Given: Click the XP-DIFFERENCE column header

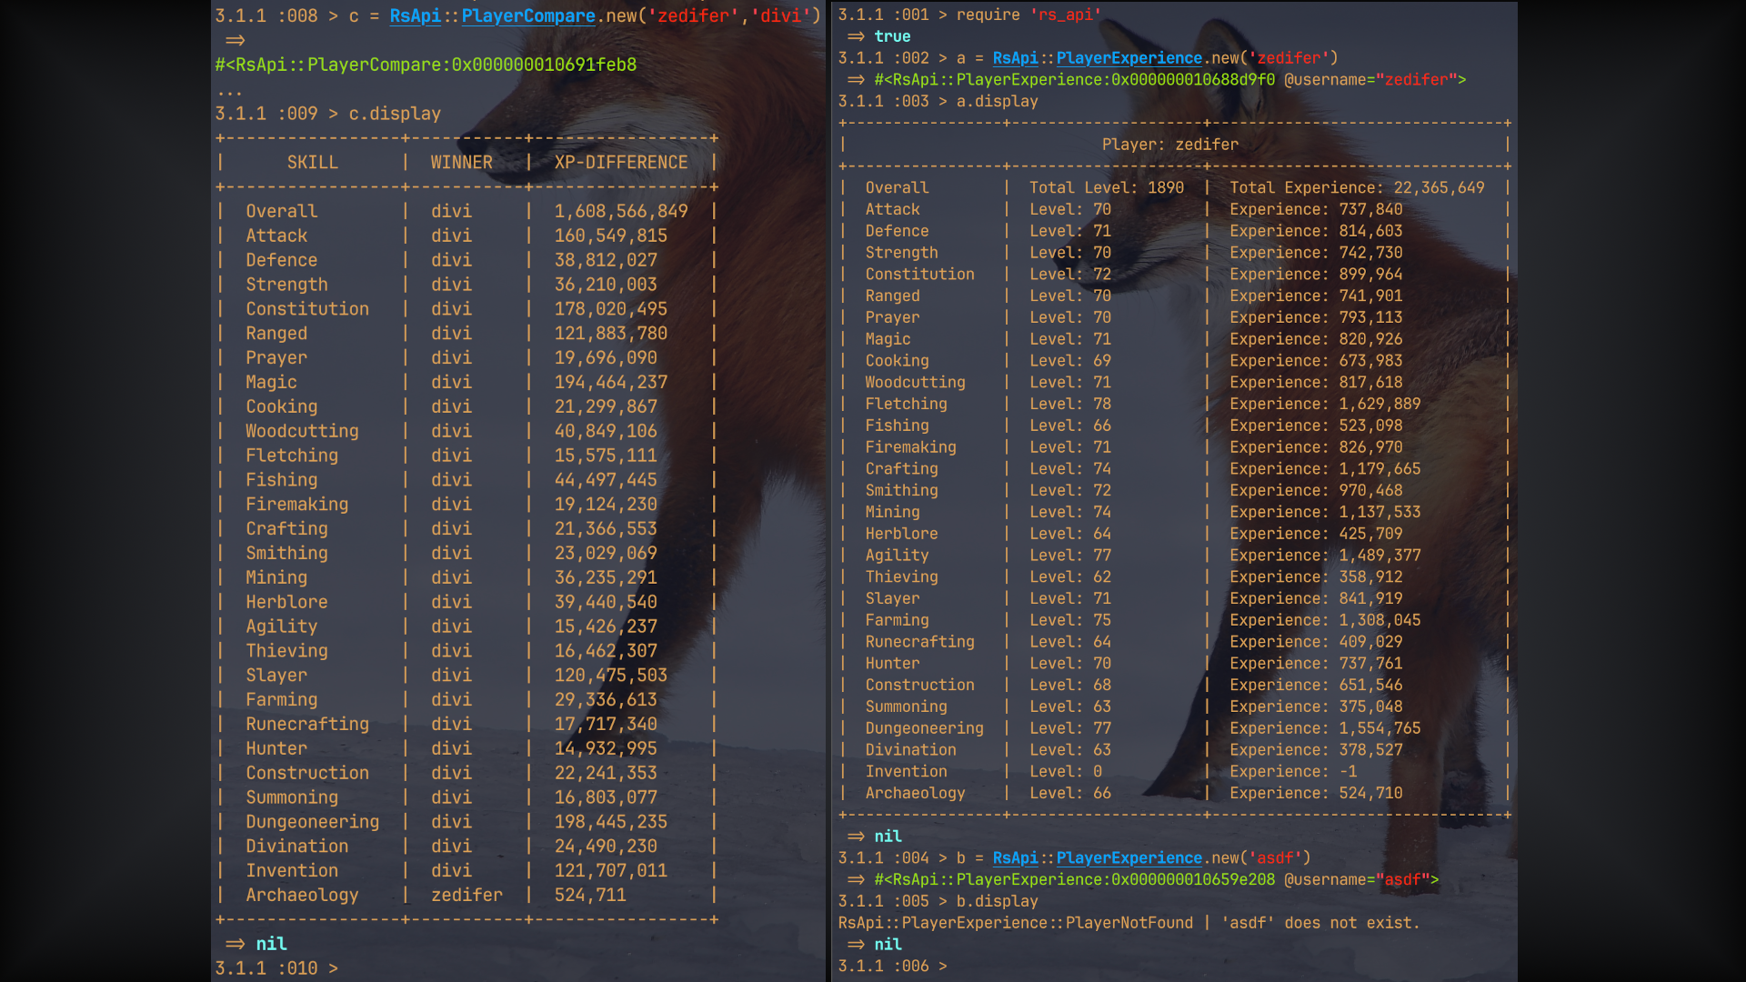Looking at the screenshot, I should coord(620,163).
